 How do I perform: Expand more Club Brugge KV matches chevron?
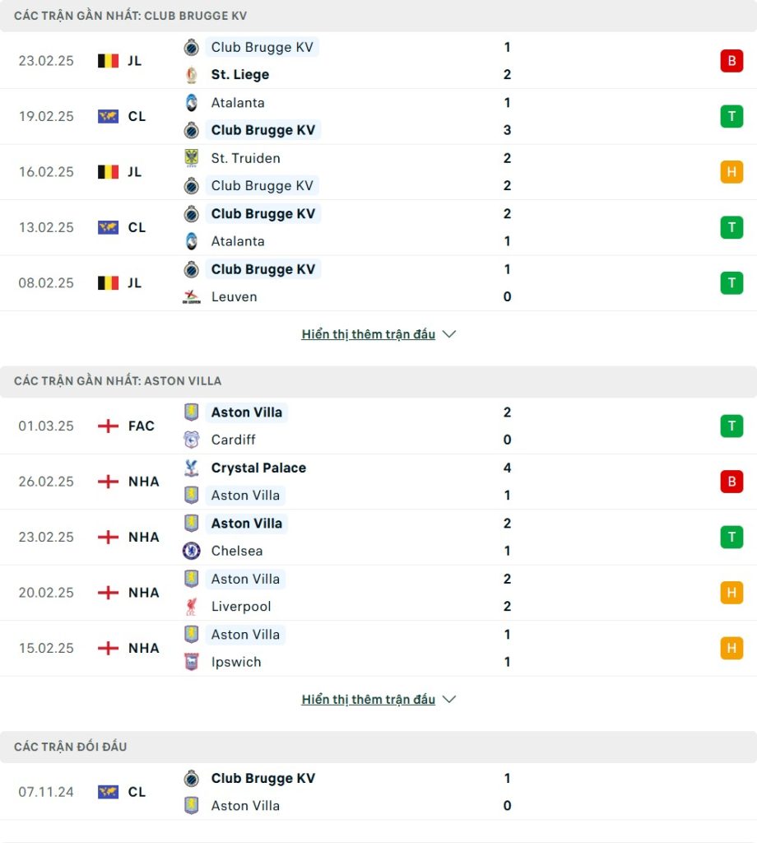[449, 334]
